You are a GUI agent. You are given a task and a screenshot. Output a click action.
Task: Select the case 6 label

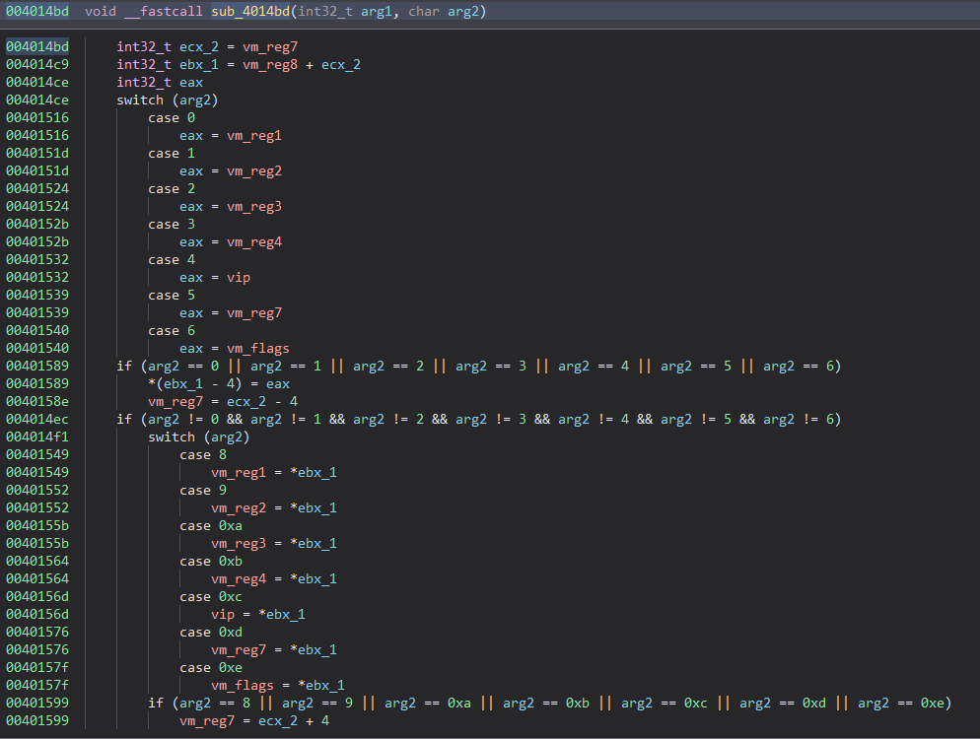[164, 331]
